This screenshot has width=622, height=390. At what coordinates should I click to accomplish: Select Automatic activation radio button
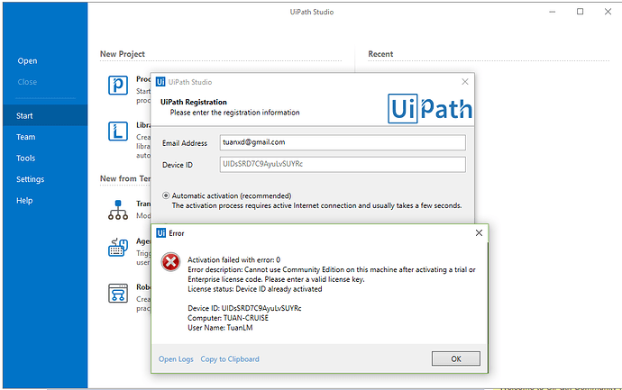(166, 195)
